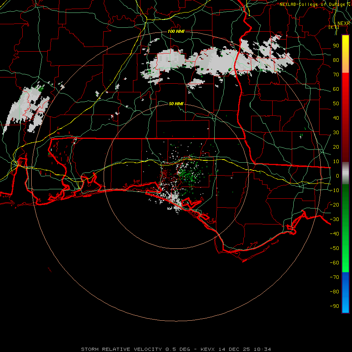Click the 40 value on the velocity scale

coord(336,118)
